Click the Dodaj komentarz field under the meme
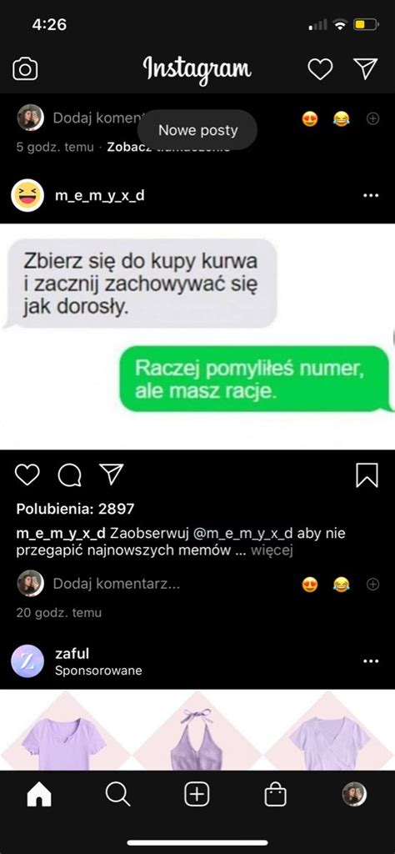Viewport: 395px width, 854px height. (117, 585)
